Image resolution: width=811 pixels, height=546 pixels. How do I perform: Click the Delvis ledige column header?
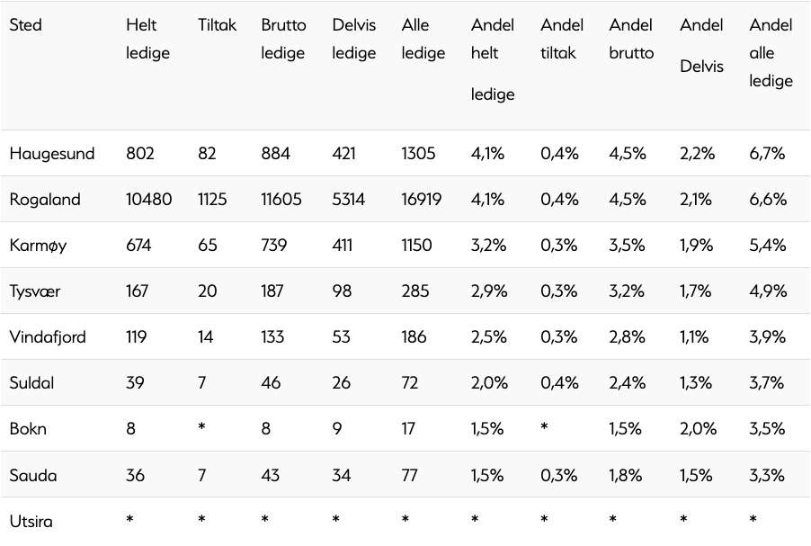pyautogui.click(x=353, y=39)
